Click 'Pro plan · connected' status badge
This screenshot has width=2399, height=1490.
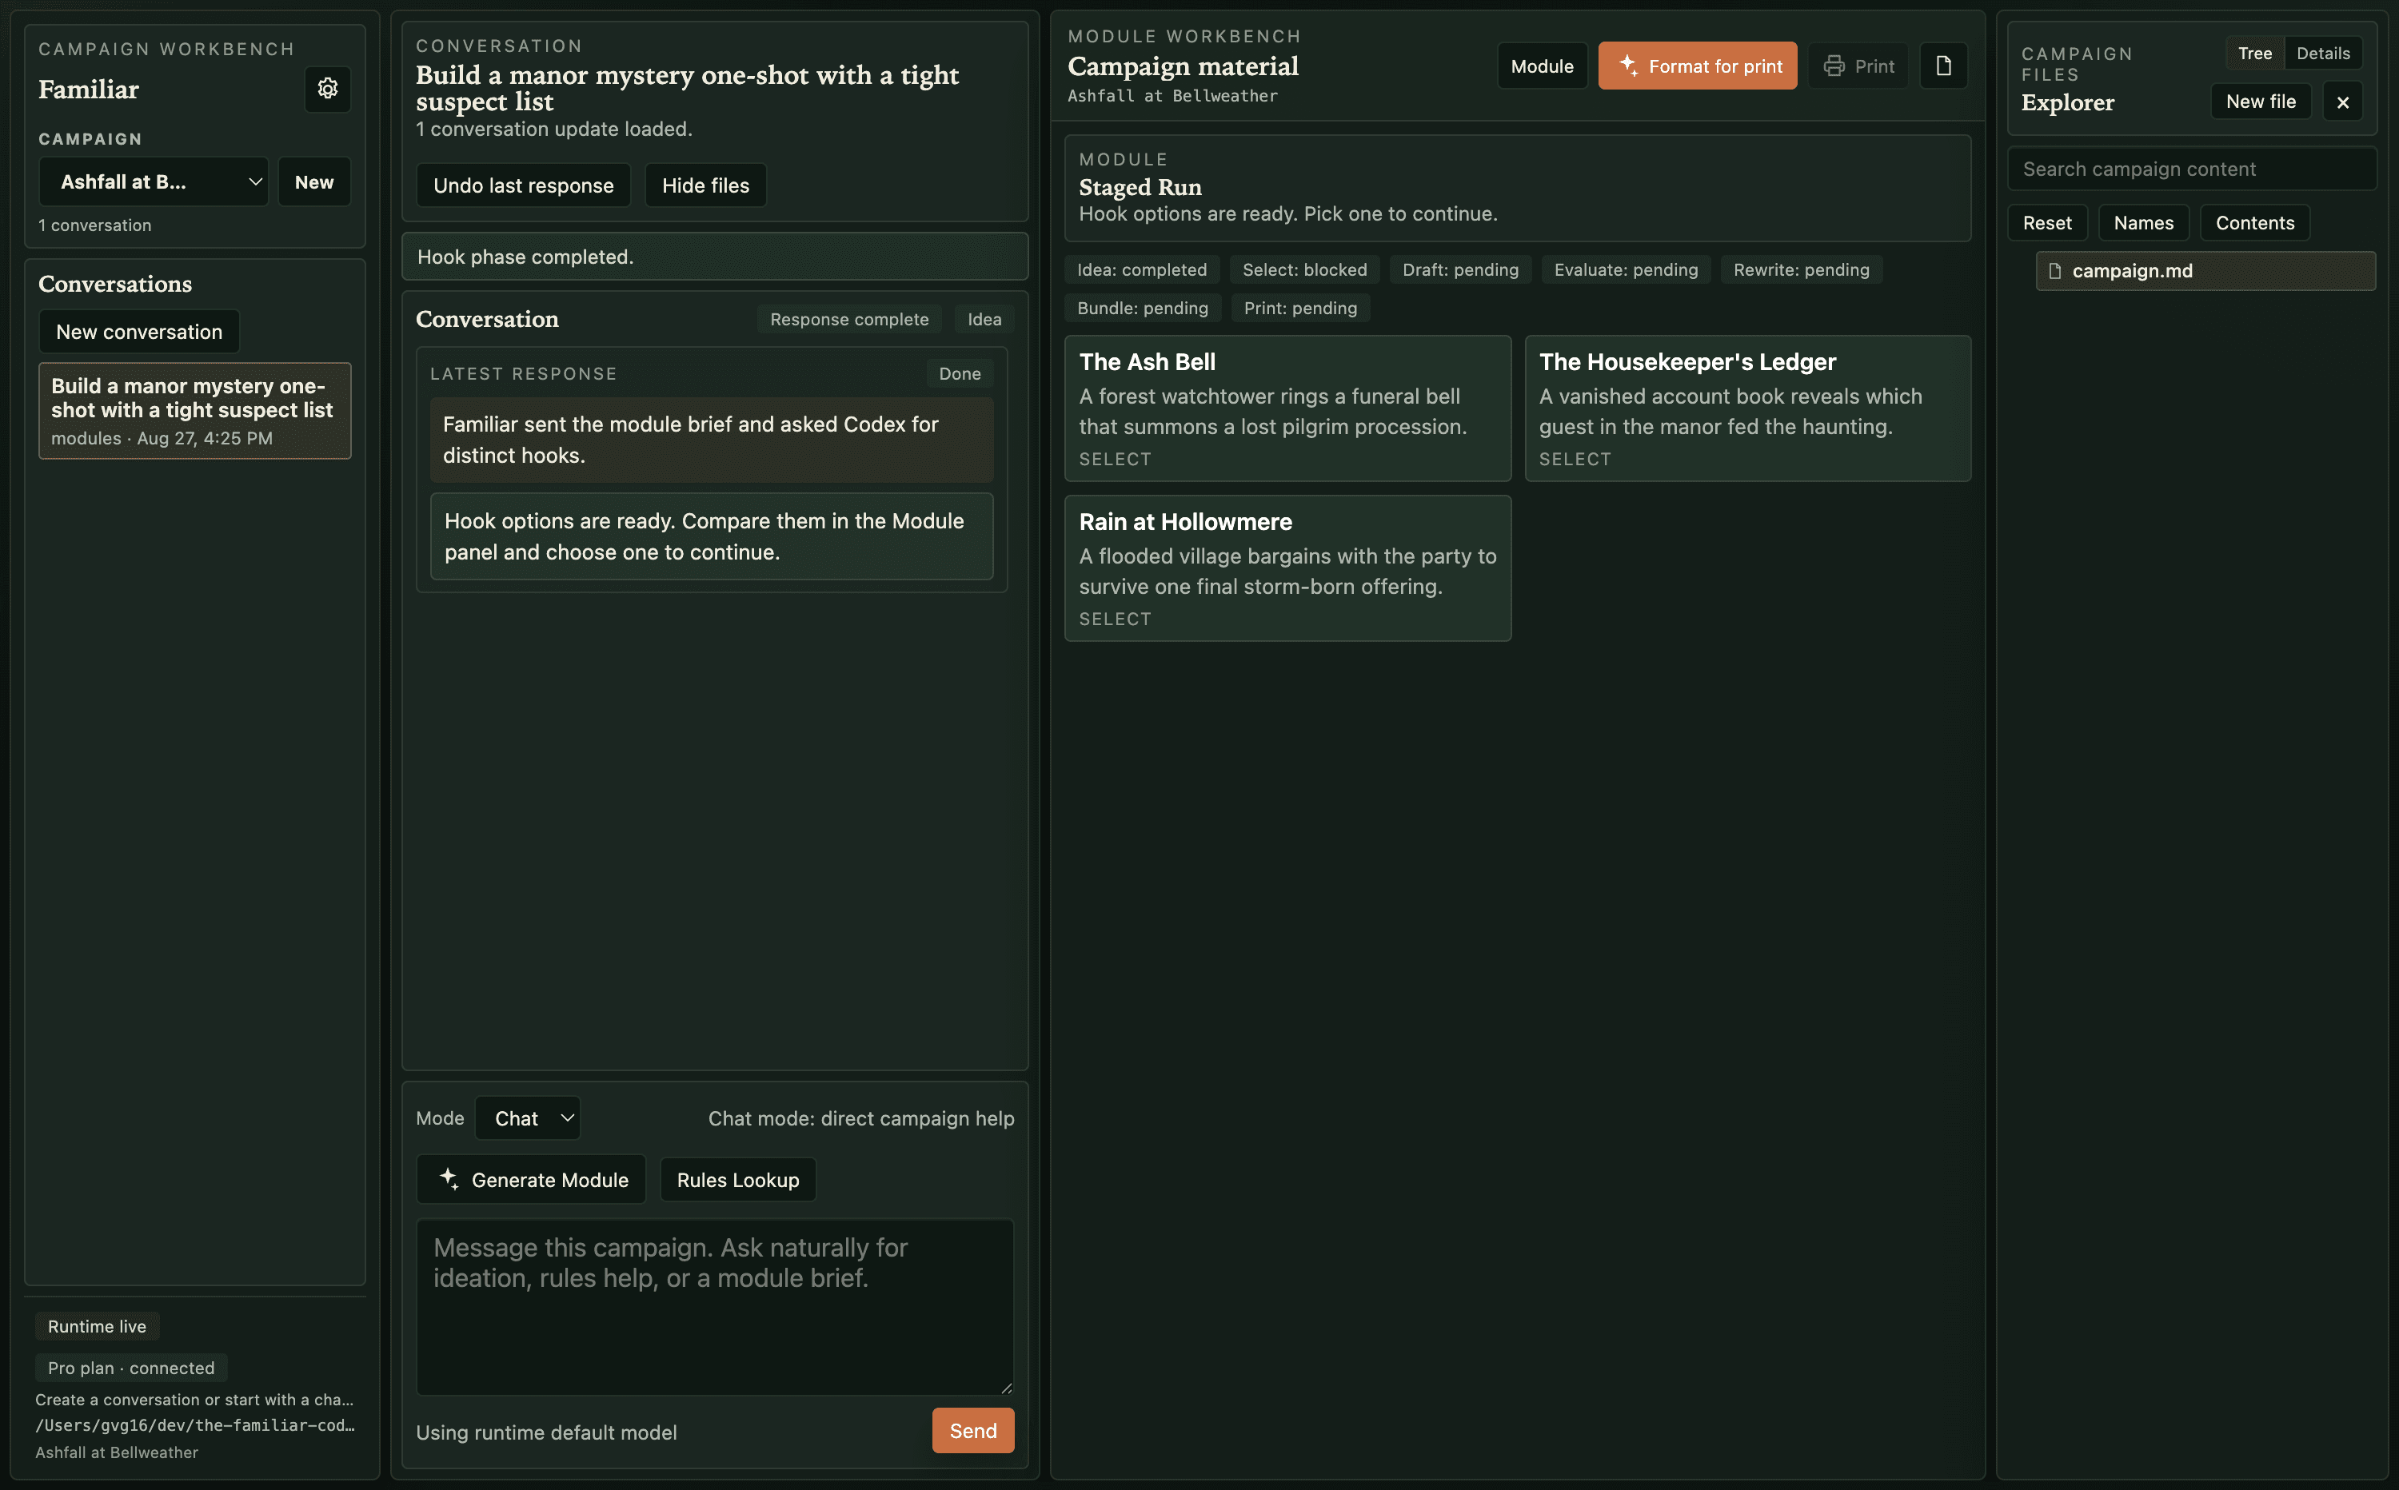(131, 1368)
